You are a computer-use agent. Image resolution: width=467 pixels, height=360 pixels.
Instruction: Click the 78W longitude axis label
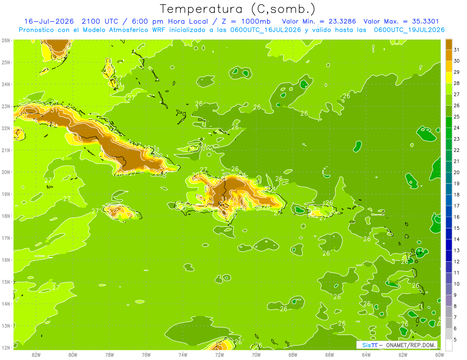109,355
